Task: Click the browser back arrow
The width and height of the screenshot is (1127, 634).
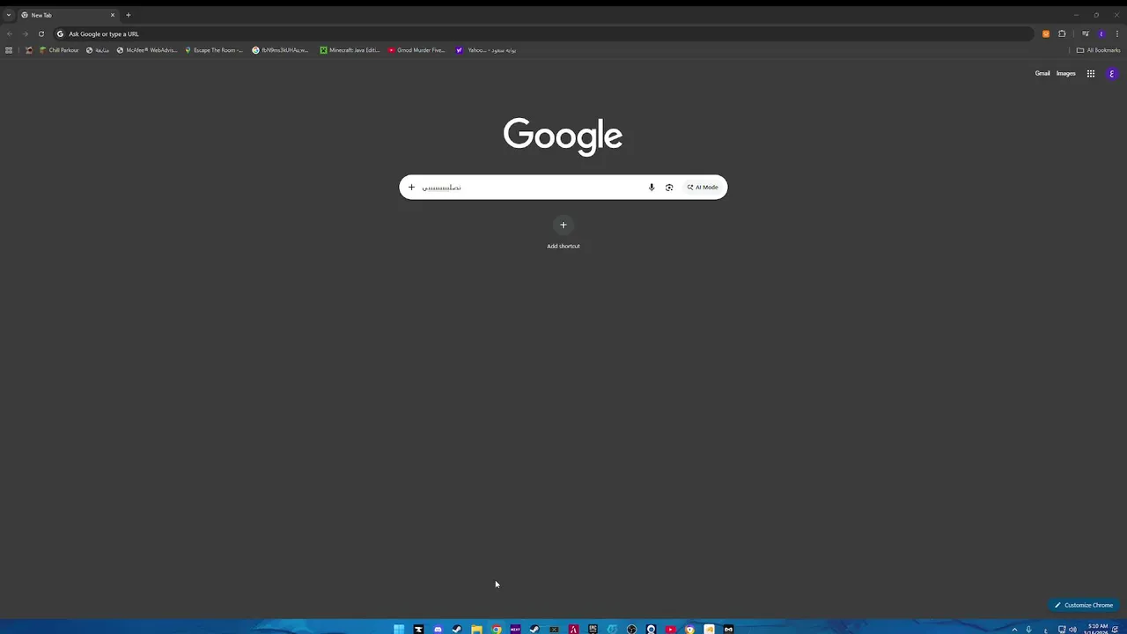Action: pos(10,33)
